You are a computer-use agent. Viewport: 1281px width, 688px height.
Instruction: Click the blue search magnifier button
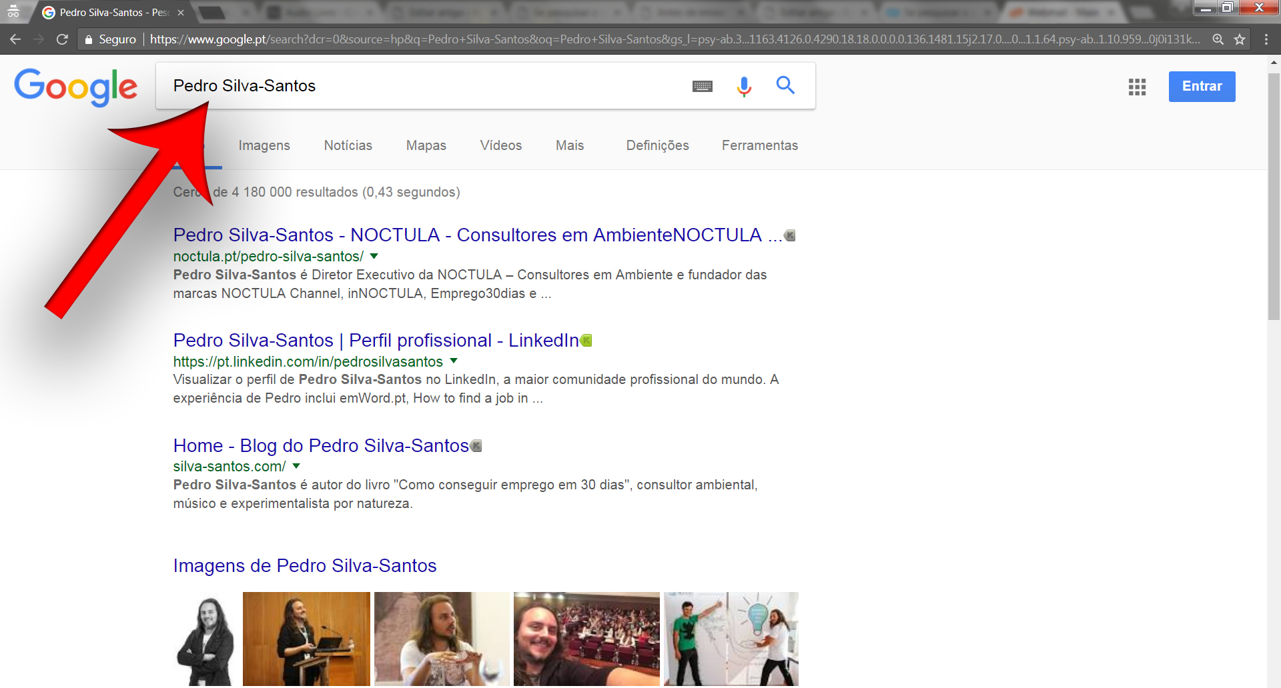785,85
